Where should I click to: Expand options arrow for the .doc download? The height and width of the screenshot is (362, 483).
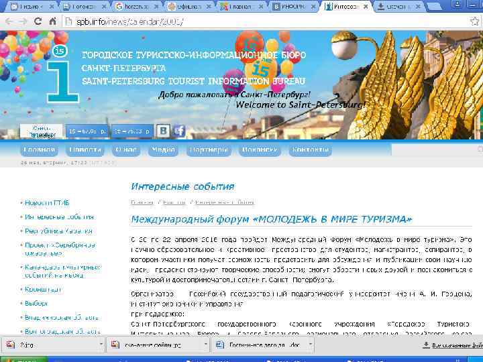pos(310,345)
